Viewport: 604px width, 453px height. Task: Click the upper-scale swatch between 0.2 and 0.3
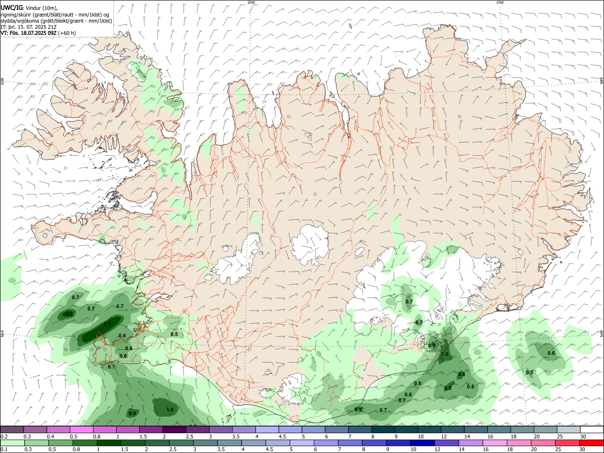point(12,429)
